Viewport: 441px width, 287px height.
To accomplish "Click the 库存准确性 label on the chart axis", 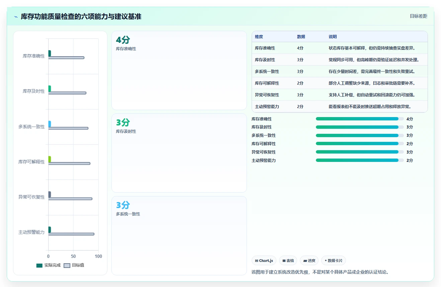I will coord(33,56).
